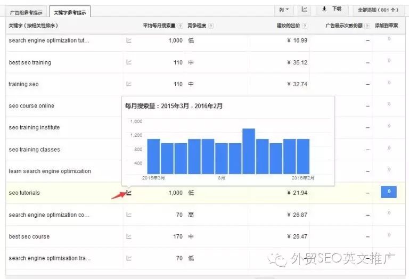Click trend chart icon for seo tutorials
The width and height of the screenshot is (409, 279).
click(128, 193)
